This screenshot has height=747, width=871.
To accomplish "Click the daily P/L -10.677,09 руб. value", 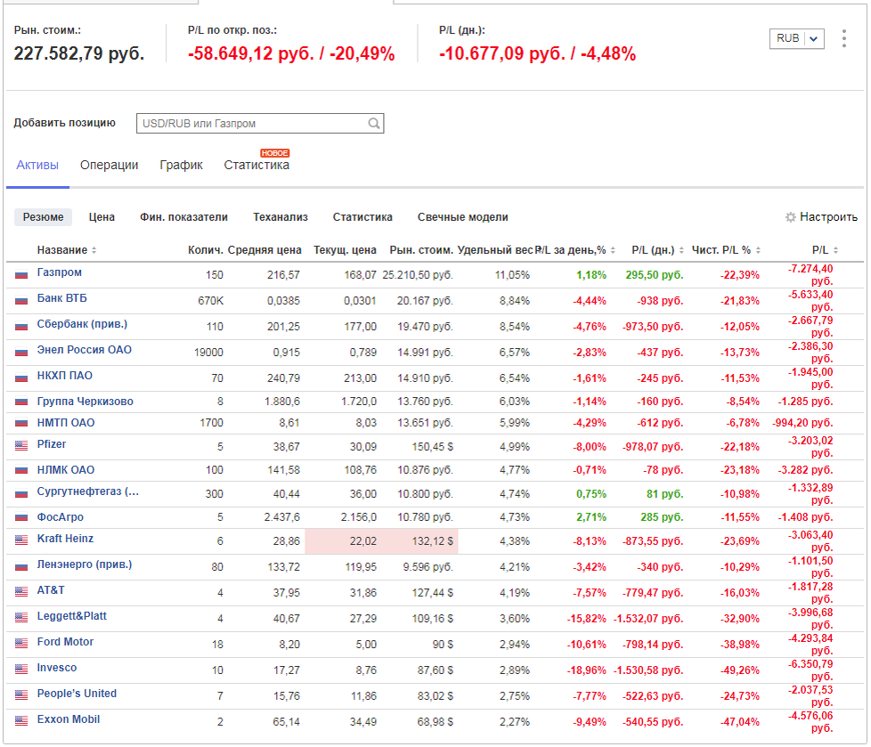I will 502,54.
